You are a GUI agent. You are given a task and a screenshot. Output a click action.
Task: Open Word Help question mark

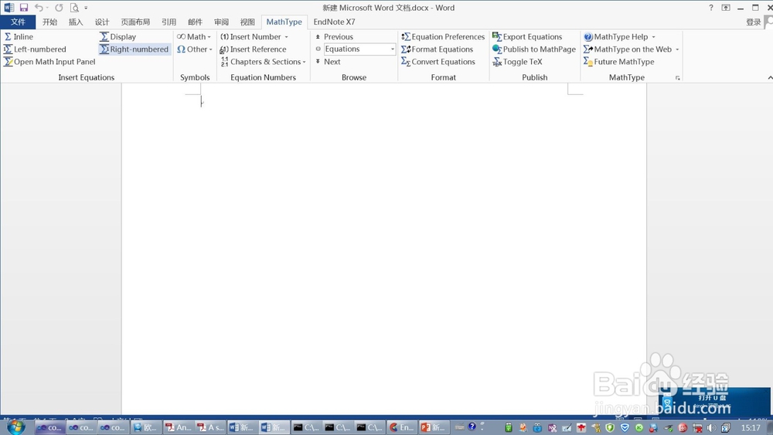[x=710, y=8]
